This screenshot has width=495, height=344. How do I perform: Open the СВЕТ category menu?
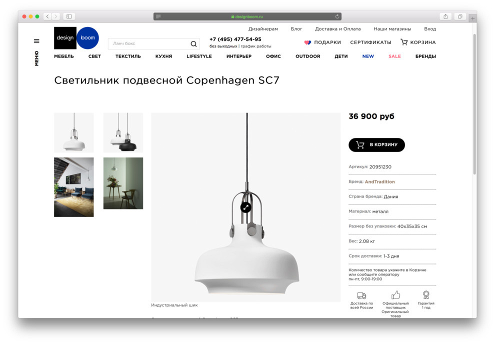click(94, 56)
